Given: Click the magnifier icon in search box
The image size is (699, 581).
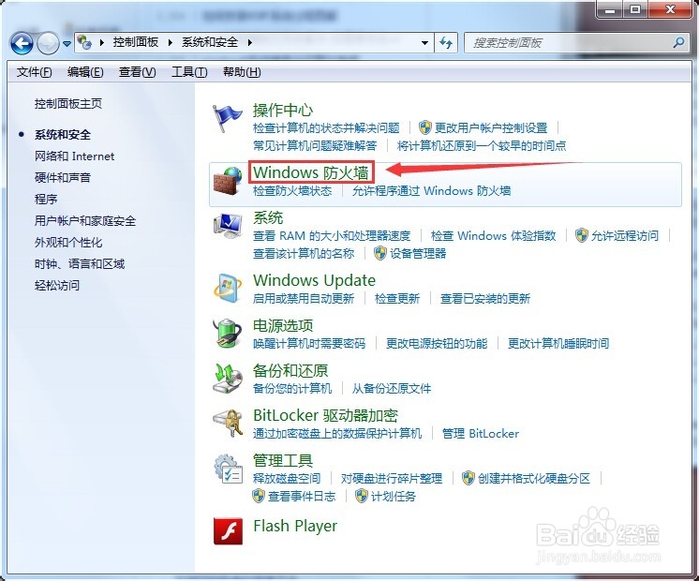Looking at the screenshot, I should click(678, 43).
